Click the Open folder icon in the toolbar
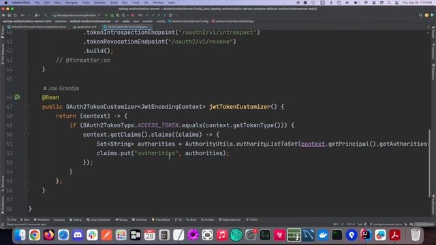The width and height of the screenshot is (436, 245). point(3,15)
